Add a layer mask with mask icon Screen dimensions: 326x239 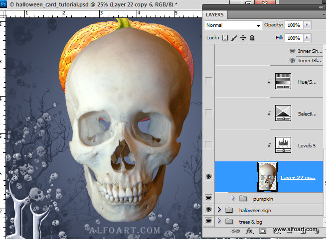pyautogui.click(x=263, y=231)
